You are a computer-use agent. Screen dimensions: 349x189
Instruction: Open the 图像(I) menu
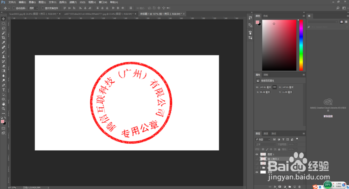32,2
